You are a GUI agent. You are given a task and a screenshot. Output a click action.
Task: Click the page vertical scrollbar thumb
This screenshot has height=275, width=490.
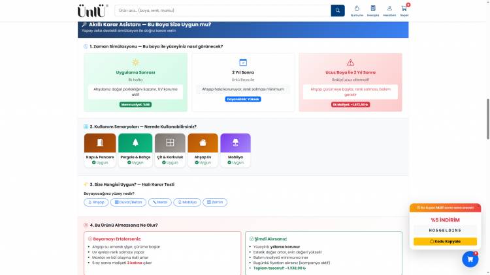coord(487,119)
